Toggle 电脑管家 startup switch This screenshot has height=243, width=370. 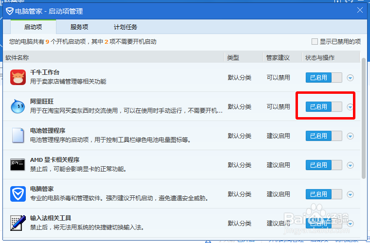(324, 194)
